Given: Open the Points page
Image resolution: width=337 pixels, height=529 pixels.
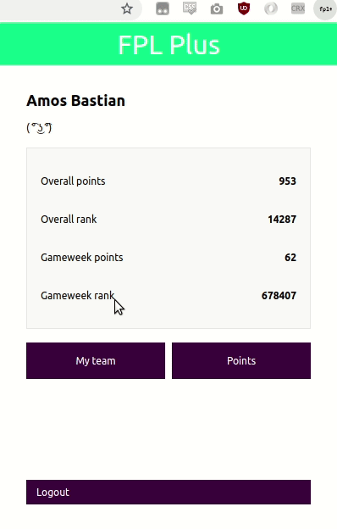Looking at the screenshot, I should 241,360.
